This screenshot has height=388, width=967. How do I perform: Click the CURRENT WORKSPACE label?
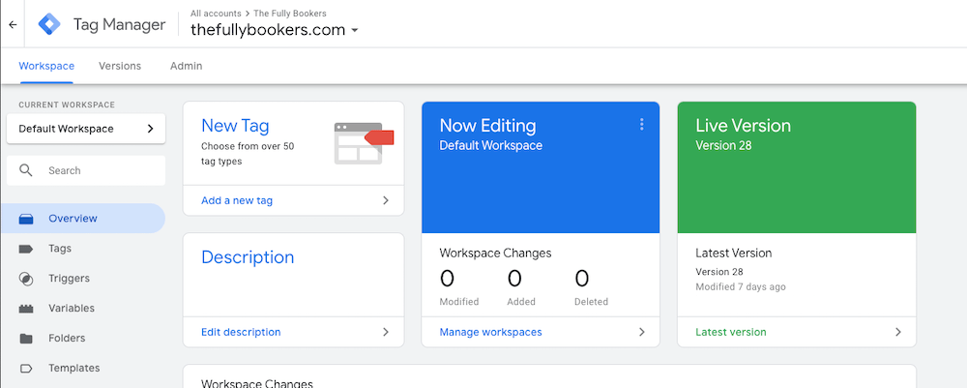click(67, 105)
